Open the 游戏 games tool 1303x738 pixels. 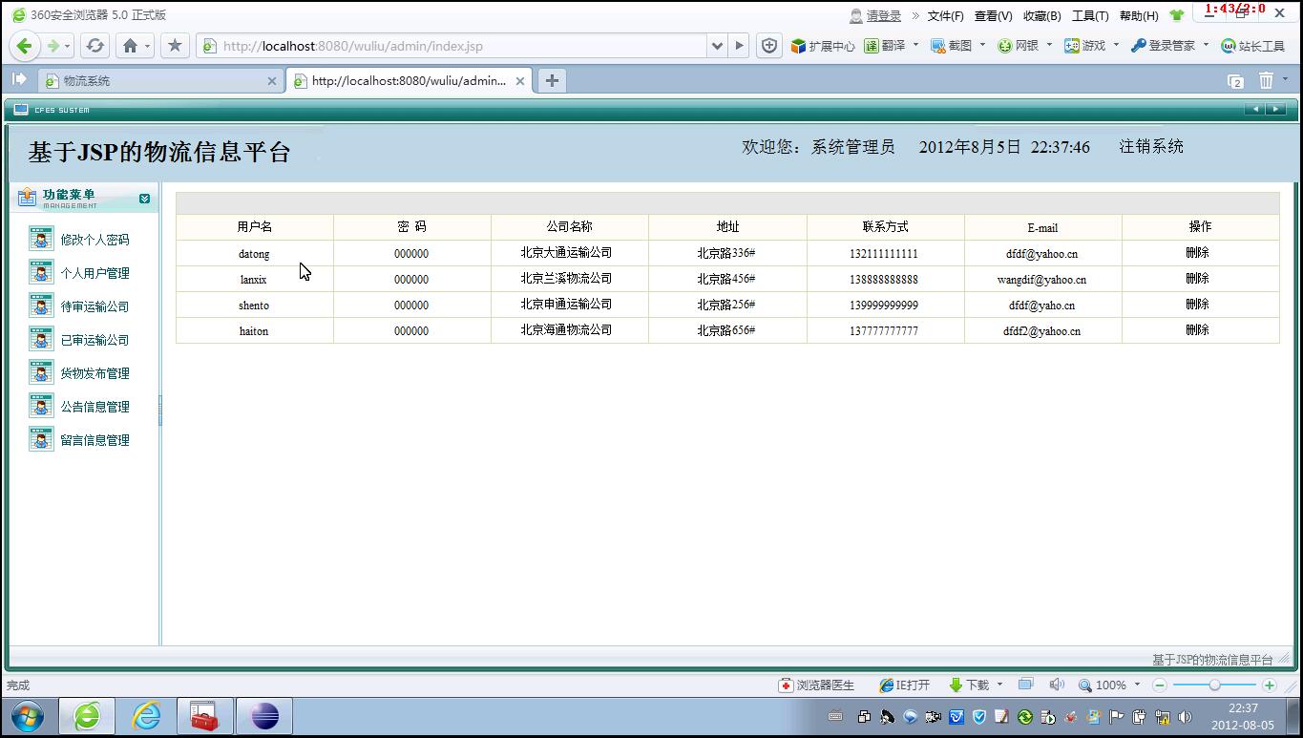1085,46
